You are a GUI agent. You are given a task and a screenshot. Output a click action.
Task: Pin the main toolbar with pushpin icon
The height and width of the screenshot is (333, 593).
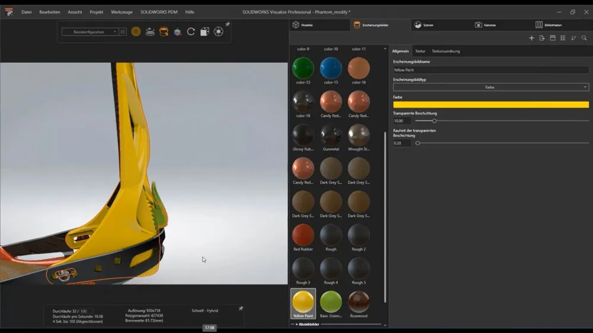point(228,24)
